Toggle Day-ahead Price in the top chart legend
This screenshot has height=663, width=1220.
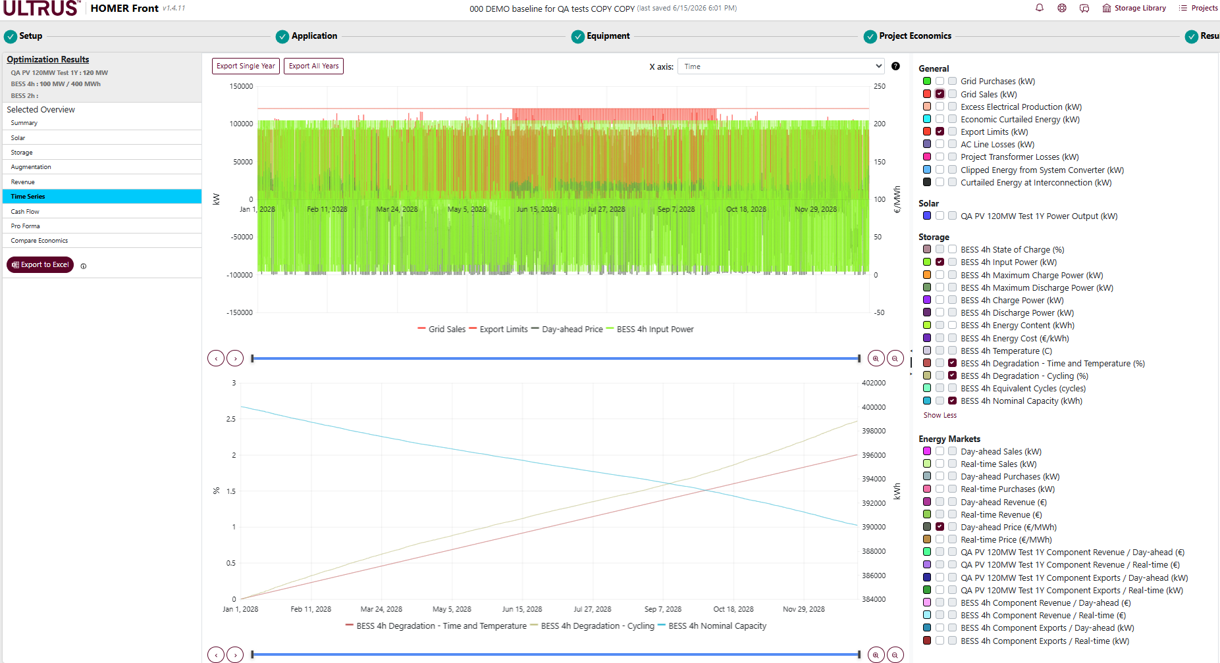click(567, 330)
